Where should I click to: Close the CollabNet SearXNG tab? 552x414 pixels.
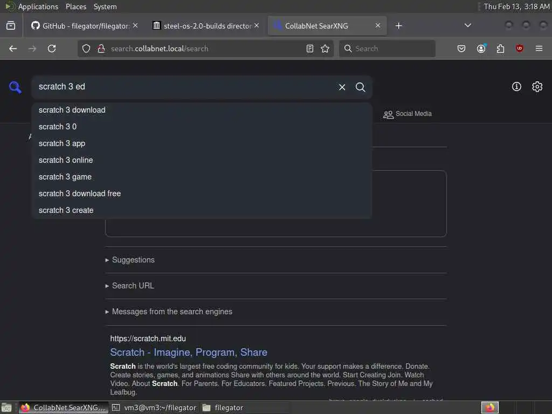[x=378, y=26]
